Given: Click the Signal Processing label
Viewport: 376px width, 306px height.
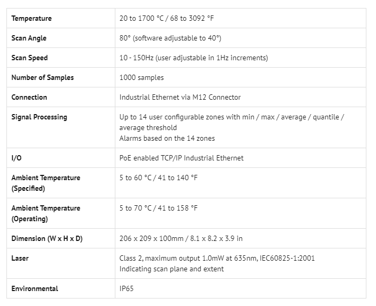Looking at the screenshot, I should tap(40, 117).
